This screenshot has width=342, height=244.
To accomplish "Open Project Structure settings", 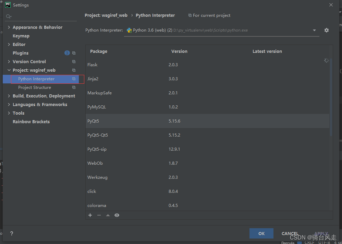I will click(x=35, y=88).
